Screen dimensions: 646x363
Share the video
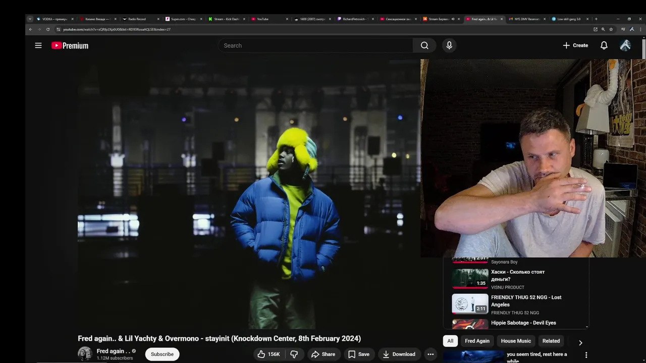coord(323,354)
